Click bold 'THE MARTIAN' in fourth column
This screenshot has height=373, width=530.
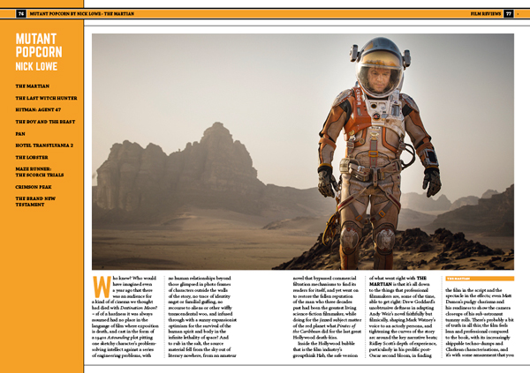click(x=397, y=281)
